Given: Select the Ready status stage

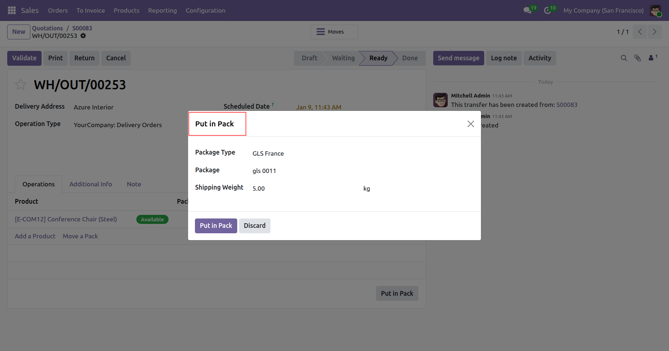Looking at the screenshot, I should [x=378, y=58].
